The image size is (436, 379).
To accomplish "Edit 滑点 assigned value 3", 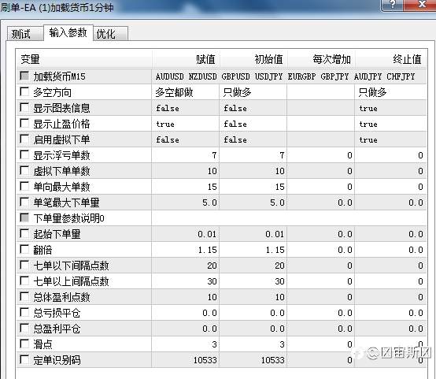I will point(186,344).
